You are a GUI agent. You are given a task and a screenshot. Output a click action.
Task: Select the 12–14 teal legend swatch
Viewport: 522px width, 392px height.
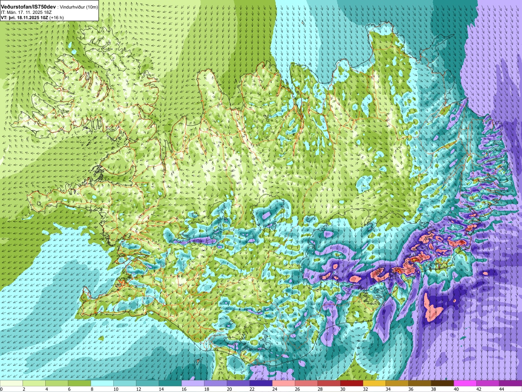pos(148,383)
